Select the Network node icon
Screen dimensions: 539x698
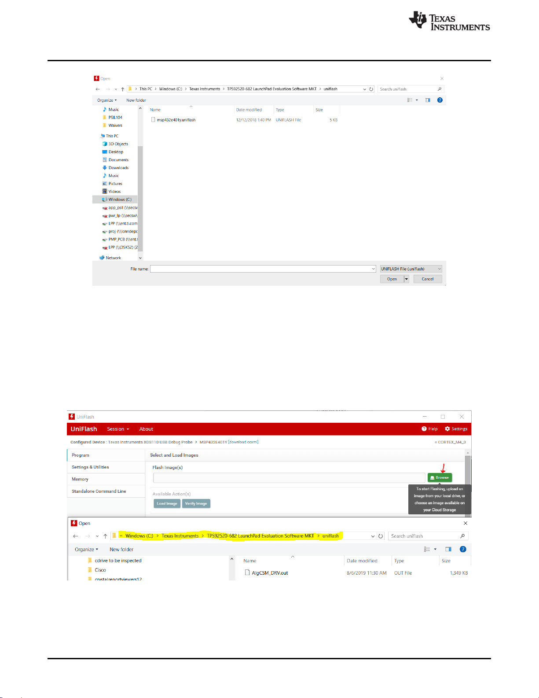tap(102, 258)
